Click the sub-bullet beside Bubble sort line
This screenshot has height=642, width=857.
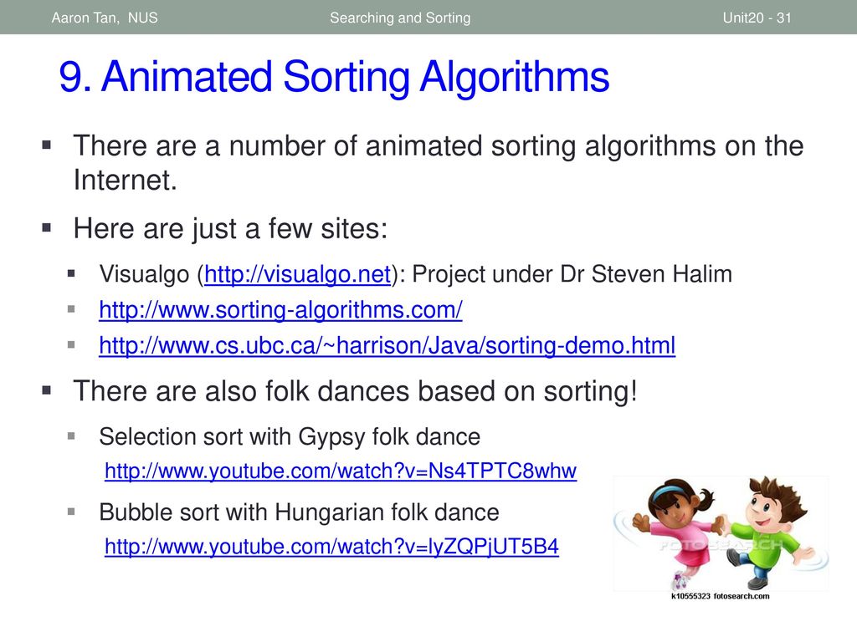click(x=71, y=512)
